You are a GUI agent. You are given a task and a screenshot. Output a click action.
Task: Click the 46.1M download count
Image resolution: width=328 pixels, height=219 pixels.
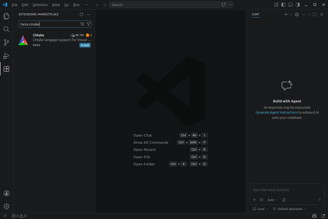(x=77, y=35)
